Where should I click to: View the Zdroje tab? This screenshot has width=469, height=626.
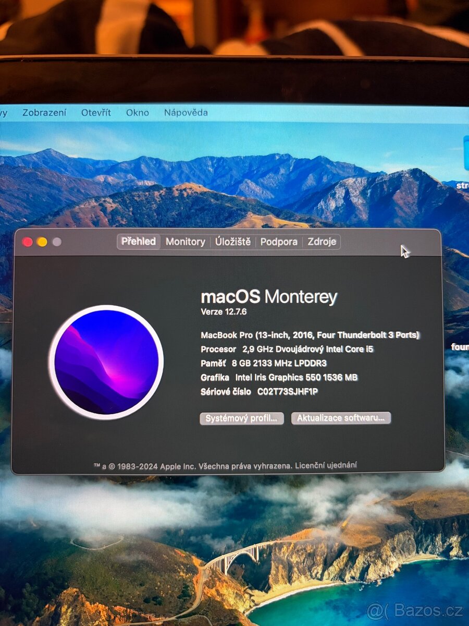tap(322, 242)
